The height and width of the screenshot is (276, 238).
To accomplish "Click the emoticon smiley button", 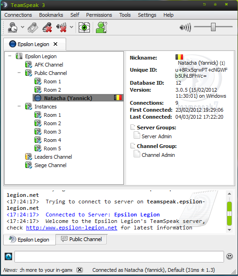I will click(x=230, y=256).
